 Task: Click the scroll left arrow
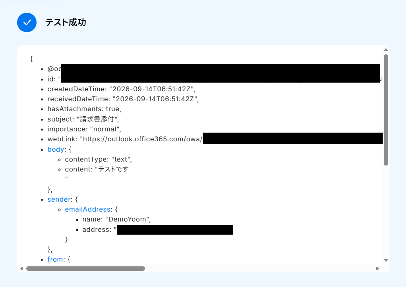pos(22,269)
